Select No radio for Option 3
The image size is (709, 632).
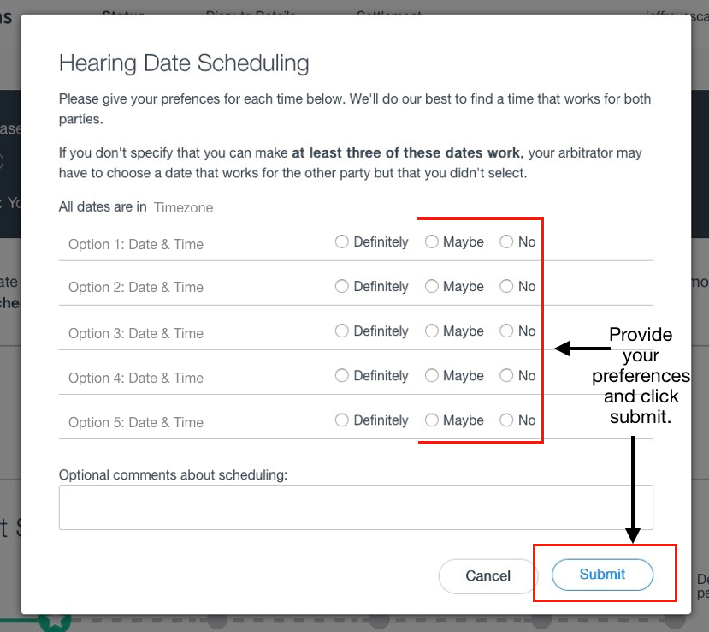click(507, 331)
